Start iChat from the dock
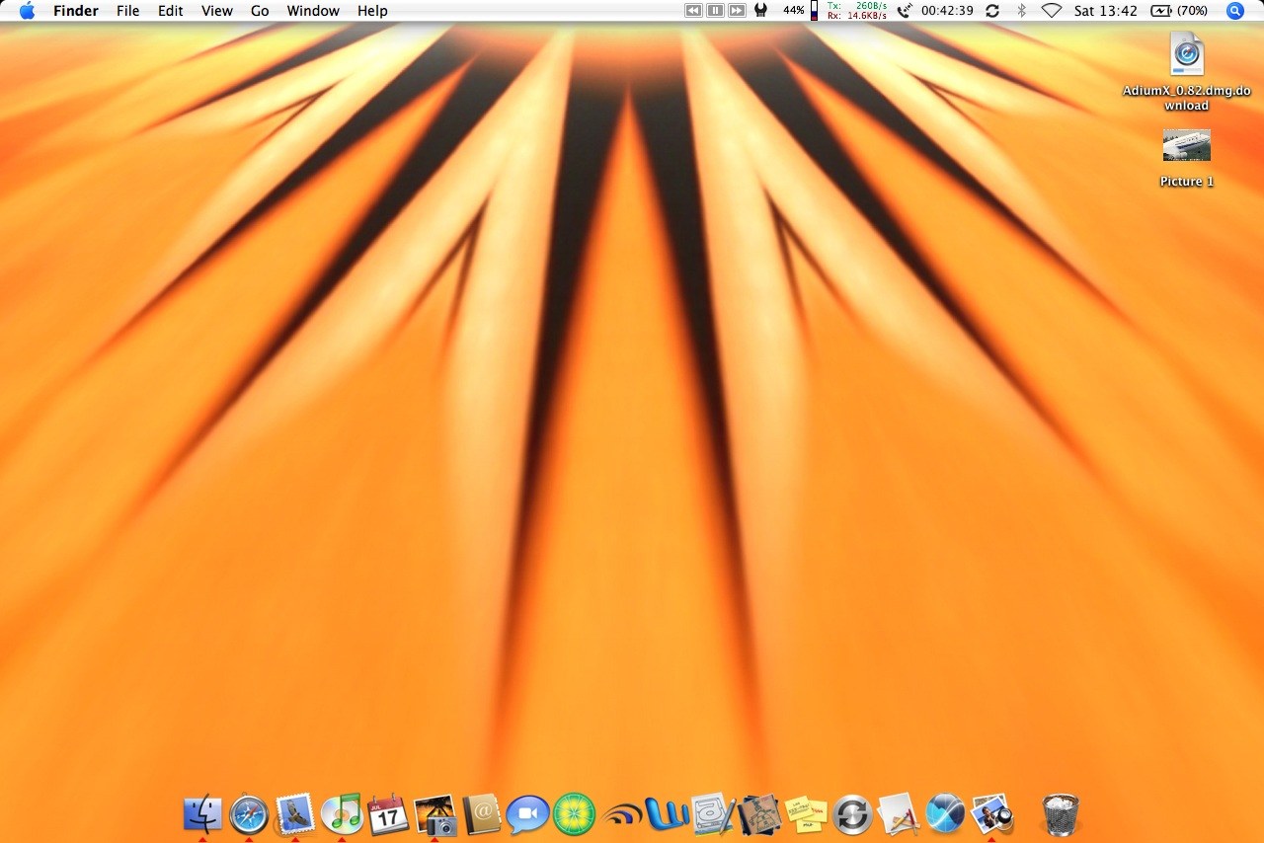The height and width of the screenshot is (843, 1264). (x=528, y=814)
